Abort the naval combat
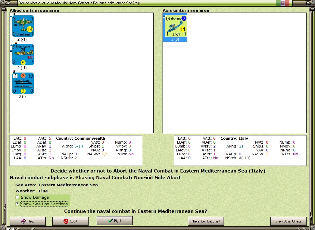The width and height of the screenshot is (315, 230). point(70,221)
